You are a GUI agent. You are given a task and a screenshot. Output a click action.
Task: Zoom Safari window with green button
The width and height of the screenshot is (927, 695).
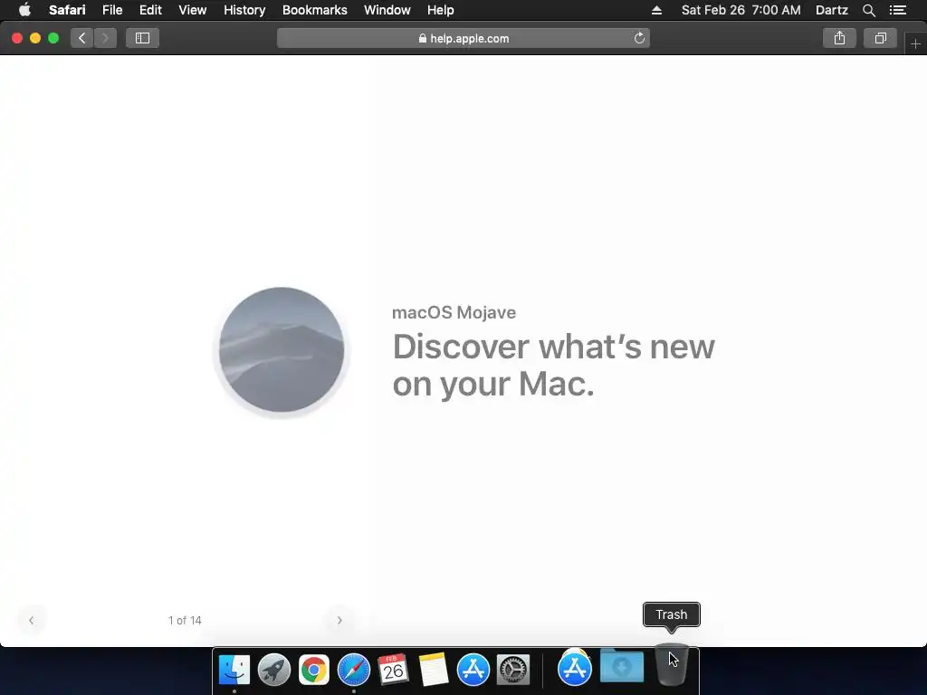[53, 38]
